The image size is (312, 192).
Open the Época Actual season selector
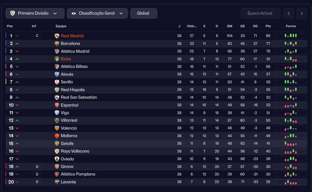tap(260, 13)
